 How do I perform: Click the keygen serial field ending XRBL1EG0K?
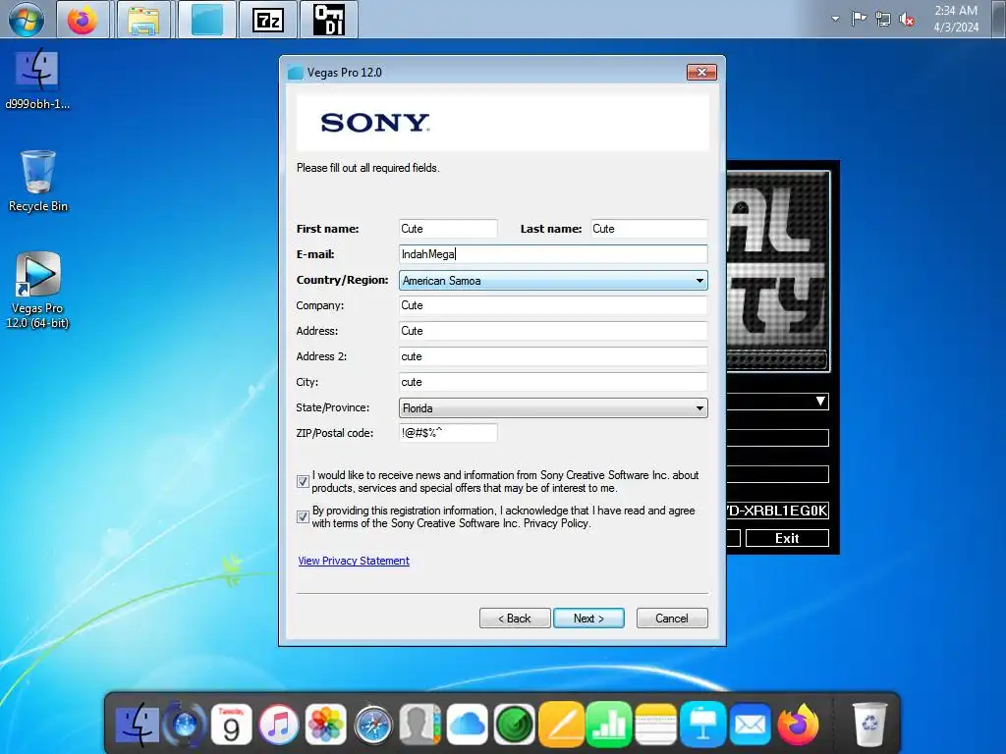pos(778,511)
